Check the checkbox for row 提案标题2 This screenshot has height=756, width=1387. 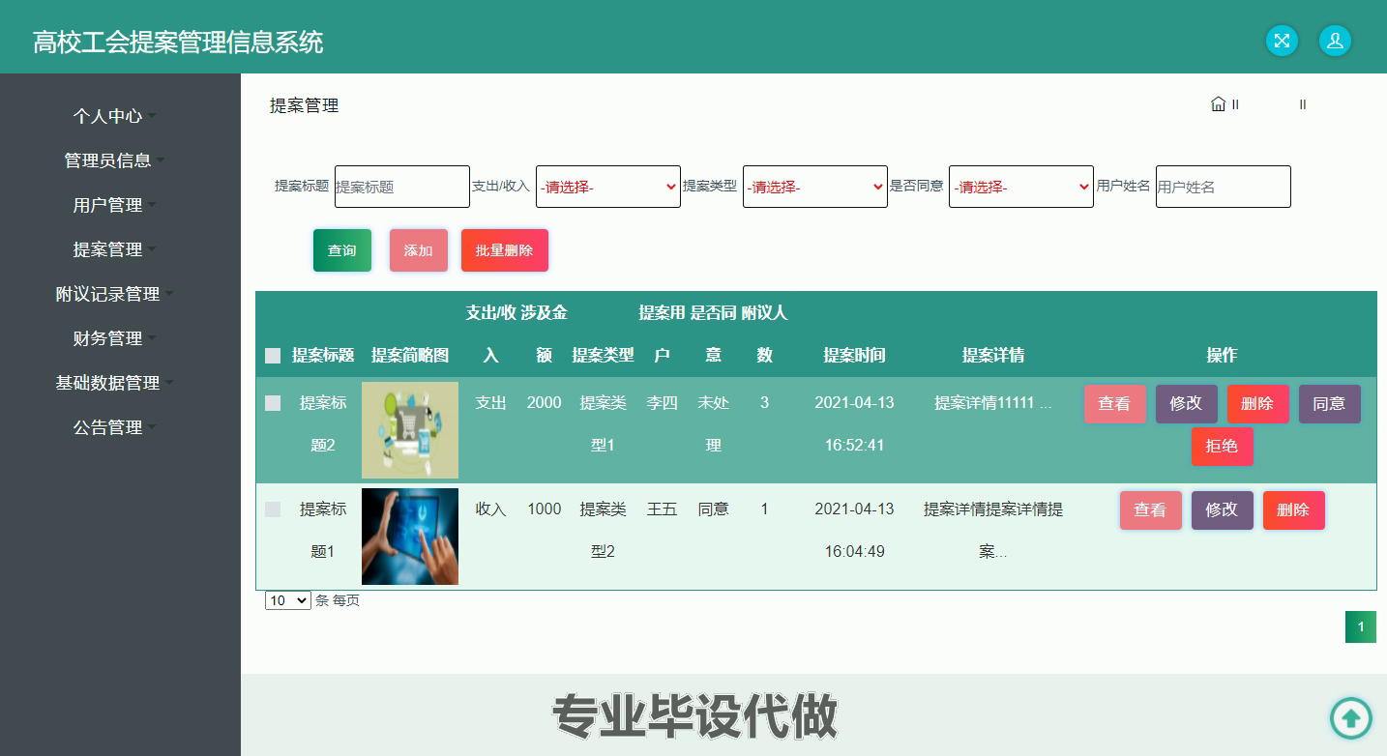pyautogui.click(x=273, y=403)
